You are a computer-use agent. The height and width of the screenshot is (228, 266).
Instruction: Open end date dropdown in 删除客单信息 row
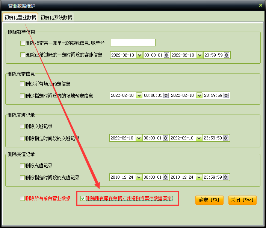(199, 55)
